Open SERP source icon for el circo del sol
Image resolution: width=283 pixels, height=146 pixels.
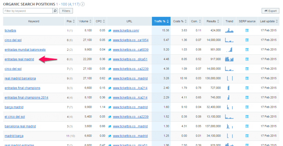click(247, 117)
